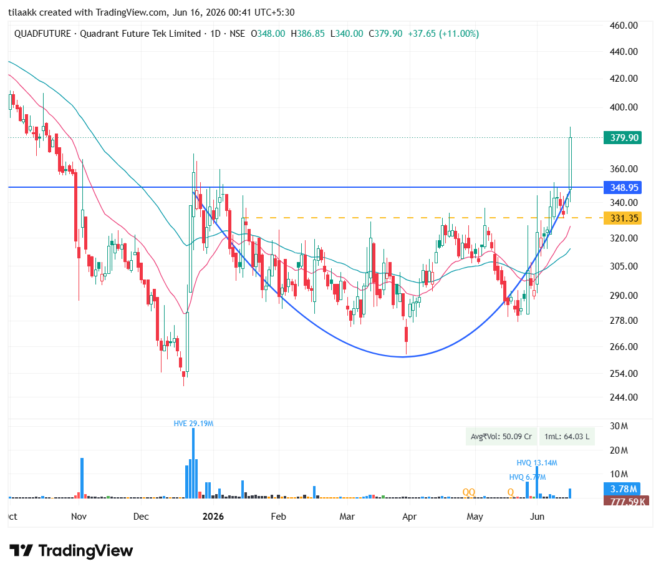Click the 400.00 price axis label
The width and height of the screenshot is (661, 574).
point(624,107)
